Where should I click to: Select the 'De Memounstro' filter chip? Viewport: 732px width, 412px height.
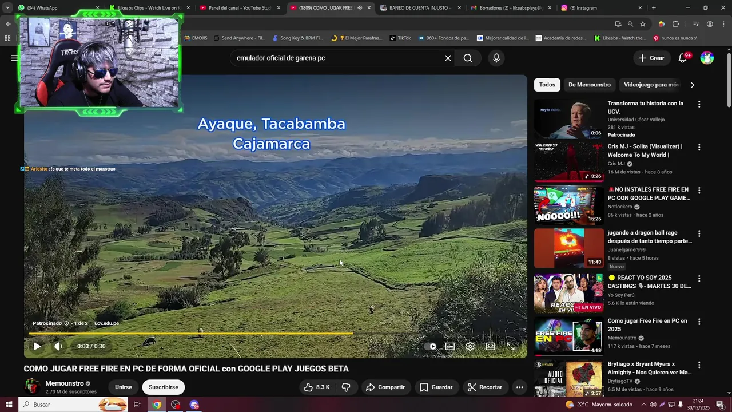click(590, 85)
